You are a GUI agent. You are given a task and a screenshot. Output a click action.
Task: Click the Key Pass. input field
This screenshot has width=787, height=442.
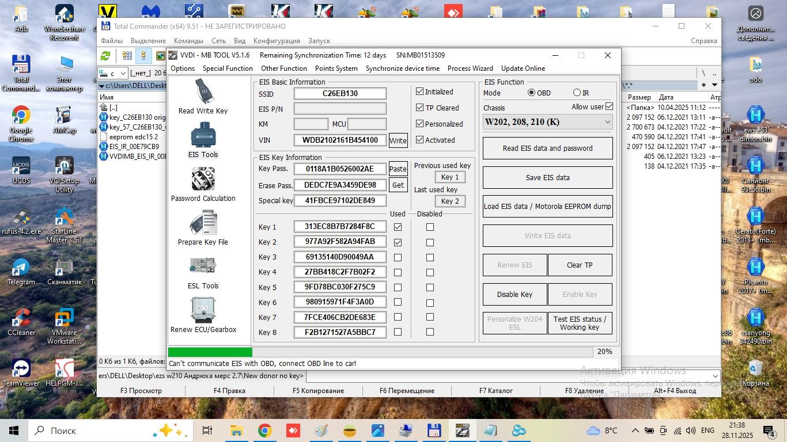pos(340,169)
